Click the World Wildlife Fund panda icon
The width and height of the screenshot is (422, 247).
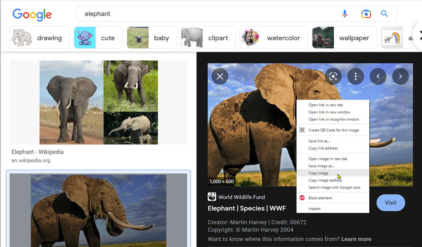click(212, 197)
